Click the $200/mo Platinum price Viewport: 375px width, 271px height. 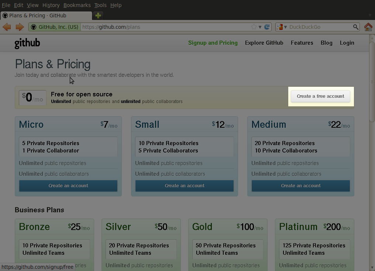(337, 227)
